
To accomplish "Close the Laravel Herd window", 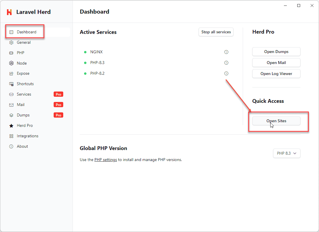I will [x=312, y=6].
